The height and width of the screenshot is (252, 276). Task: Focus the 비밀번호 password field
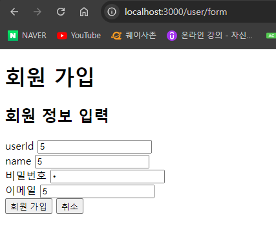click(x=107, y=176)
